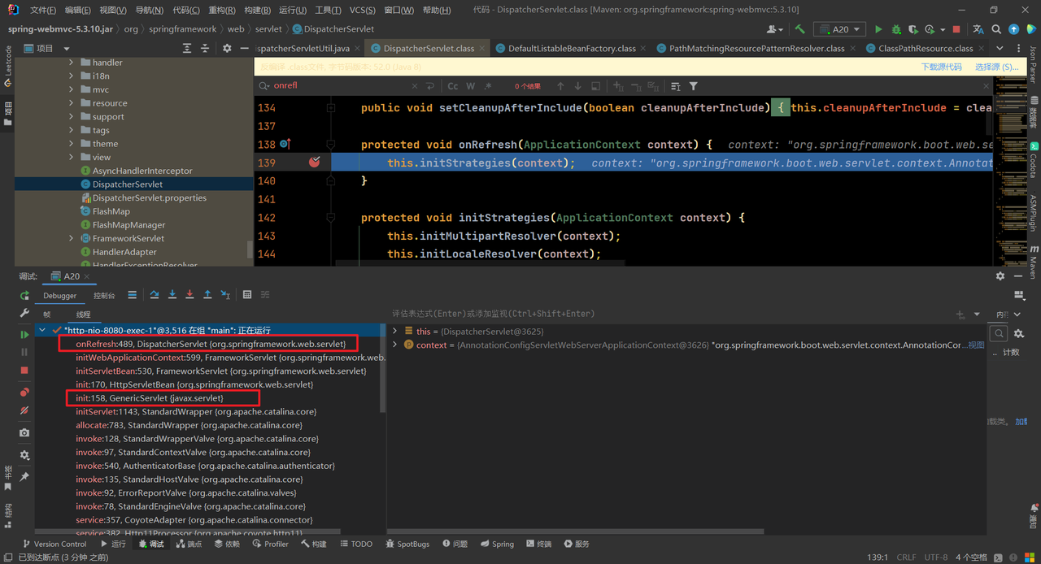This screenshot has height=564, width=1041.
Task: Select DispatcherServlet.properties in the tree
Action: click(150, 197)
